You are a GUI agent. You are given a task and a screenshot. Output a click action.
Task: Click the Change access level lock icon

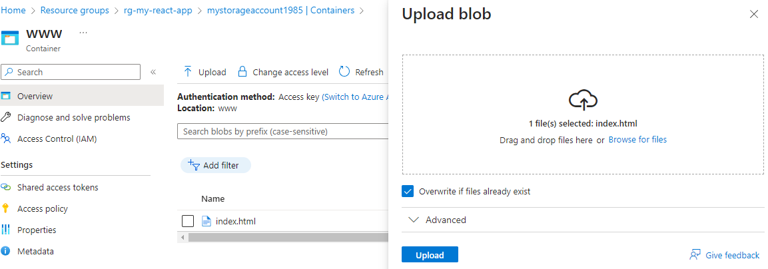point(242,72)
